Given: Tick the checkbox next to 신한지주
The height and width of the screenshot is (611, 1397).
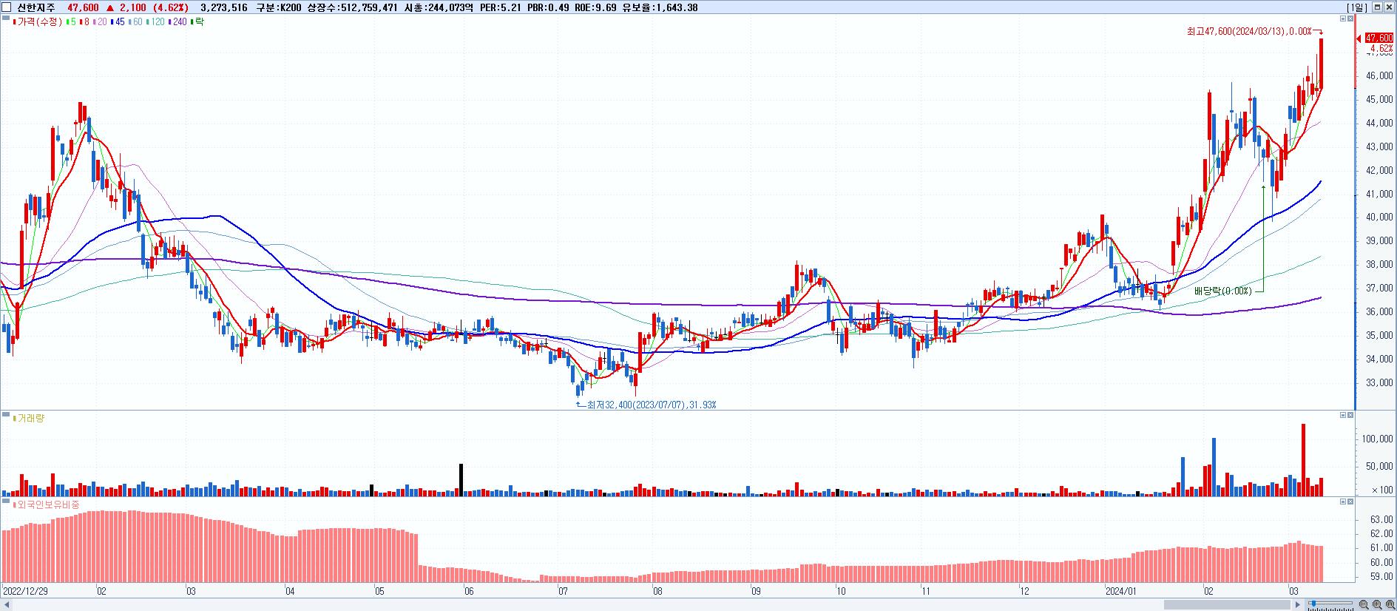Looking at the screenshot, I should pos(7,7).
